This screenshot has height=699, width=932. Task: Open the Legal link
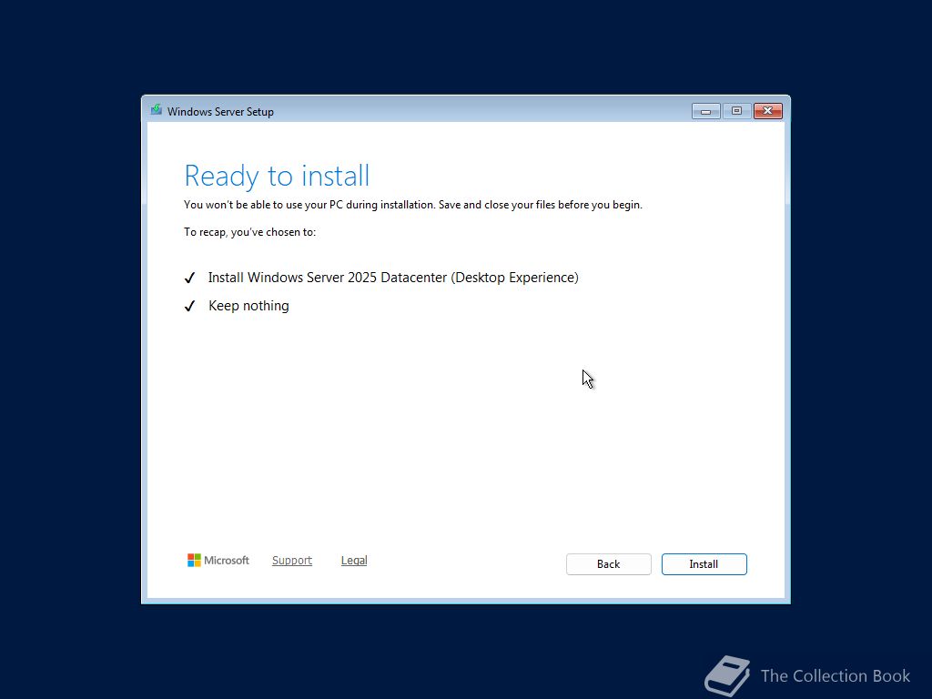(x=354, y=561)
